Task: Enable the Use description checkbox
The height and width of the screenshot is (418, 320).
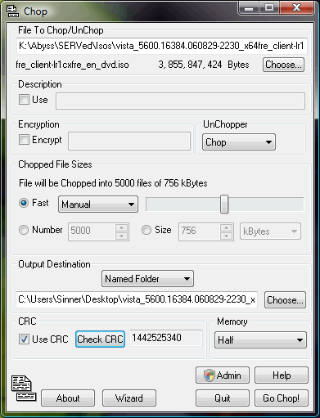Action: coord(24,100)
